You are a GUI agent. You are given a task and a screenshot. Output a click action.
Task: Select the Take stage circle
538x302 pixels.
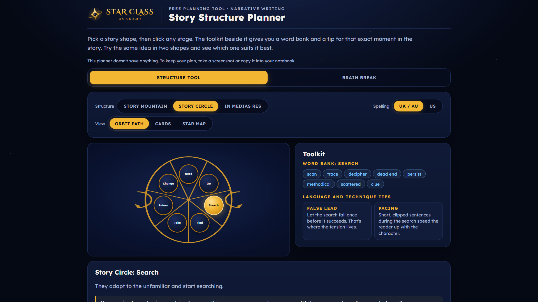[x=177, y=223]
